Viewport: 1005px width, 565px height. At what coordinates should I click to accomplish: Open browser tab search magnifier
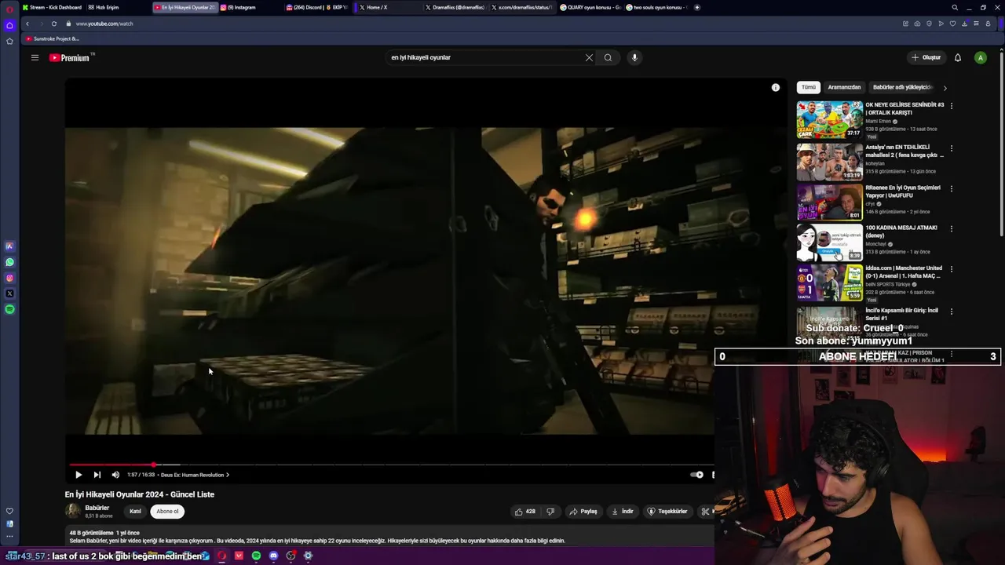[x=955, y=7]
